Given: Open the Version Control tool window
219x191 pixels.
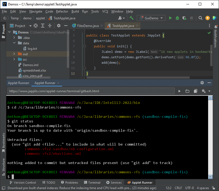Looking at the screenshot, I should [x=23, y=183].
